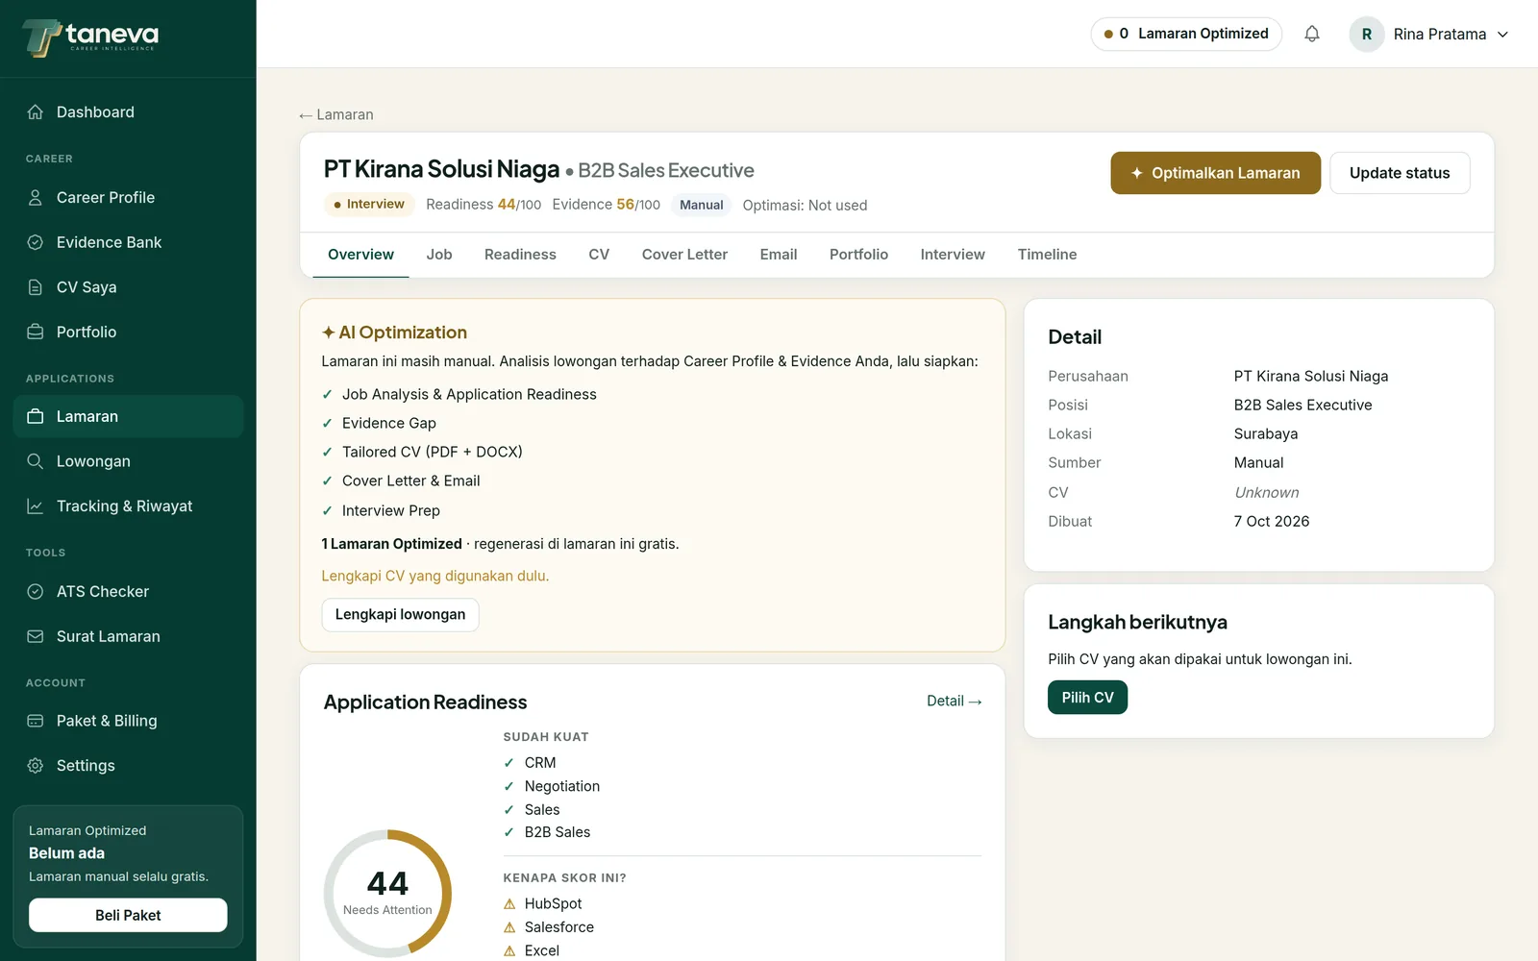The image size is (1538, 961).
Task: Click the ATS Checker icon
Action: point(36,592)
